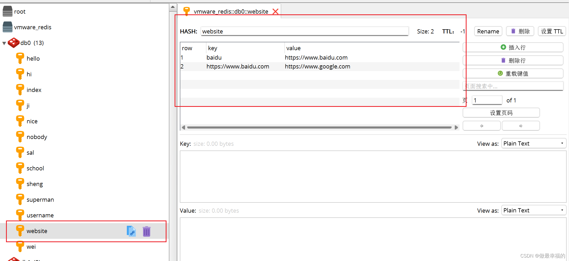Collapse the db0 database tree

pyautogui.click(x=4, y=43)
